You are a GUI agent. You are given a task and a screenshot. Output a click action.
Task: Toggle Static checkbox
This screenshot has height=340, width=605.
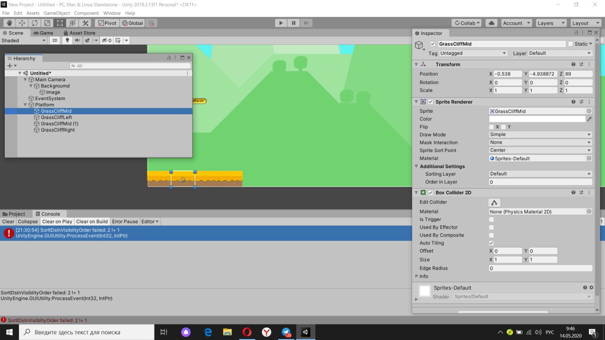point(570,44)
